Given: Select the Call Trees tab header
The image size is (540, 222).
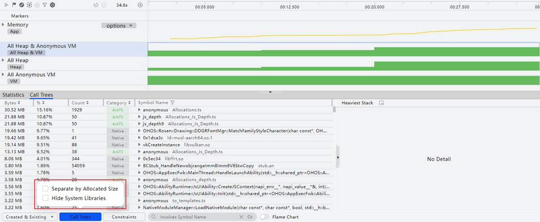Looking at the screenshot, I should point(41,95).
